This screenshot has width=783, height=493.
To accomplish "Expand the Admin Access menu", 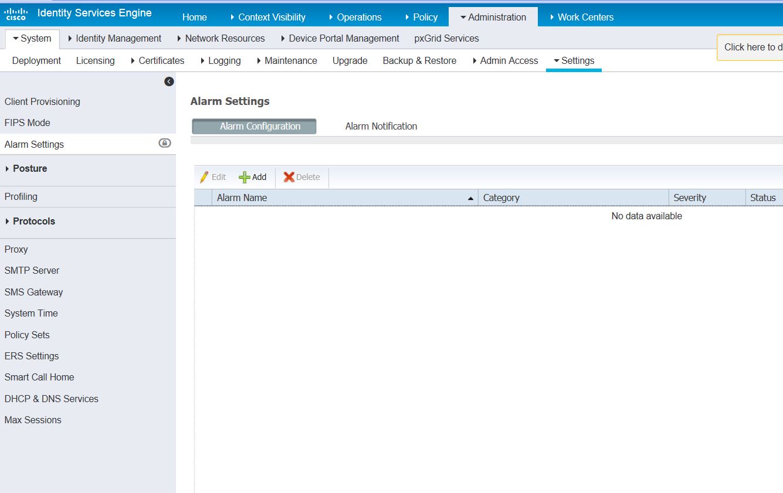I will (505, 60).
